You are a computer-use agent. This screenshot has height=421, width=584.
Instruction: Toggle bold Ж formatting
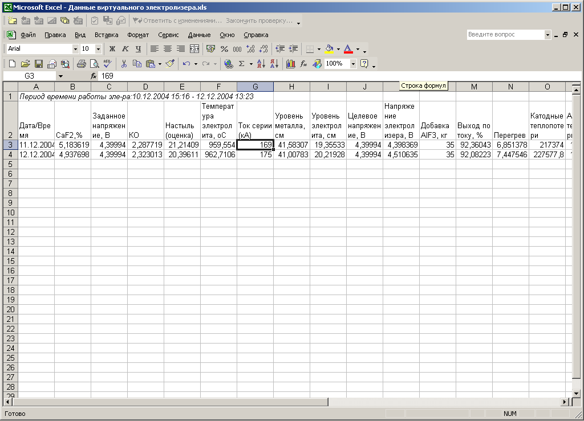[112, 49]
